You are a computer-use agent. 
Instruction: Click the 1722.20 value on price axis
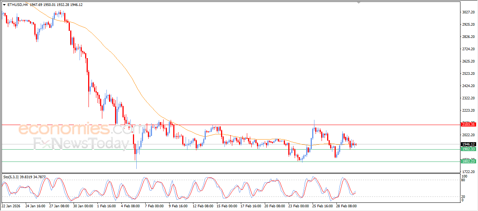pyautogui.click(x=469, y=172)
